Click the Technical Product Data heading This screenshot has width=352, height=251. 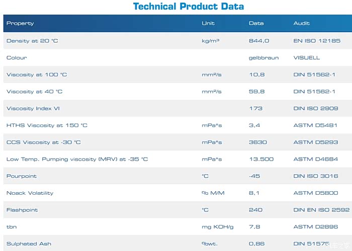click(x=188, y=7)
